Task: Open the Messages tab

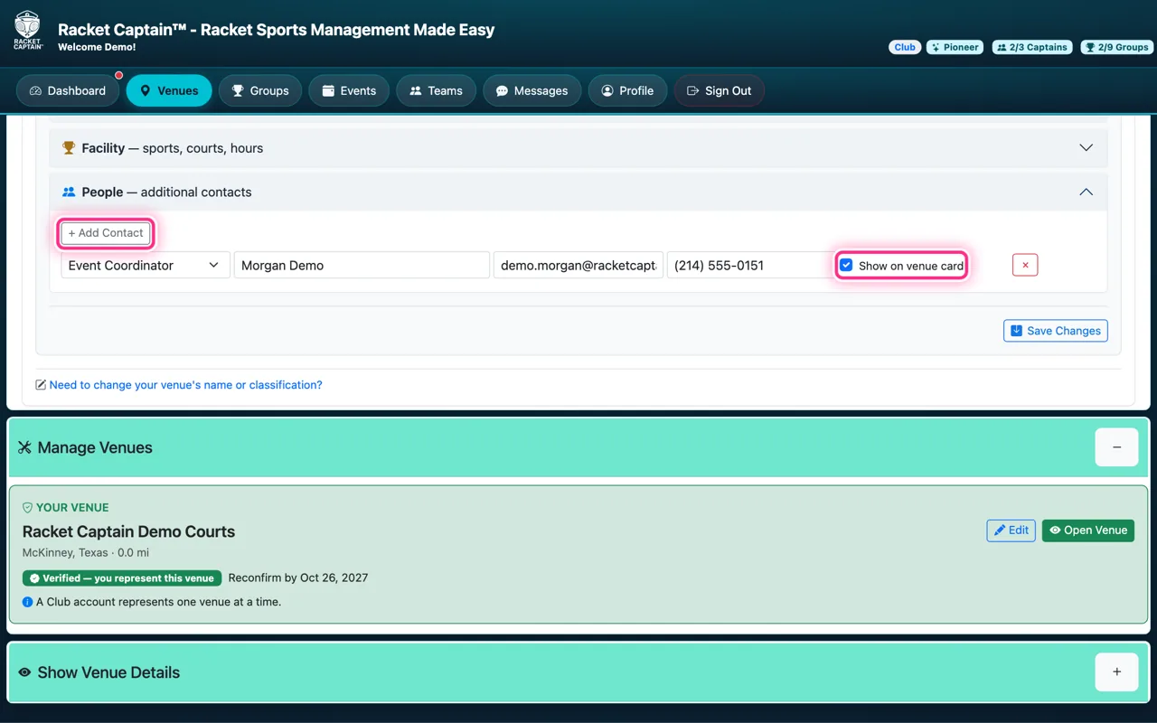Action: (531, 90)
